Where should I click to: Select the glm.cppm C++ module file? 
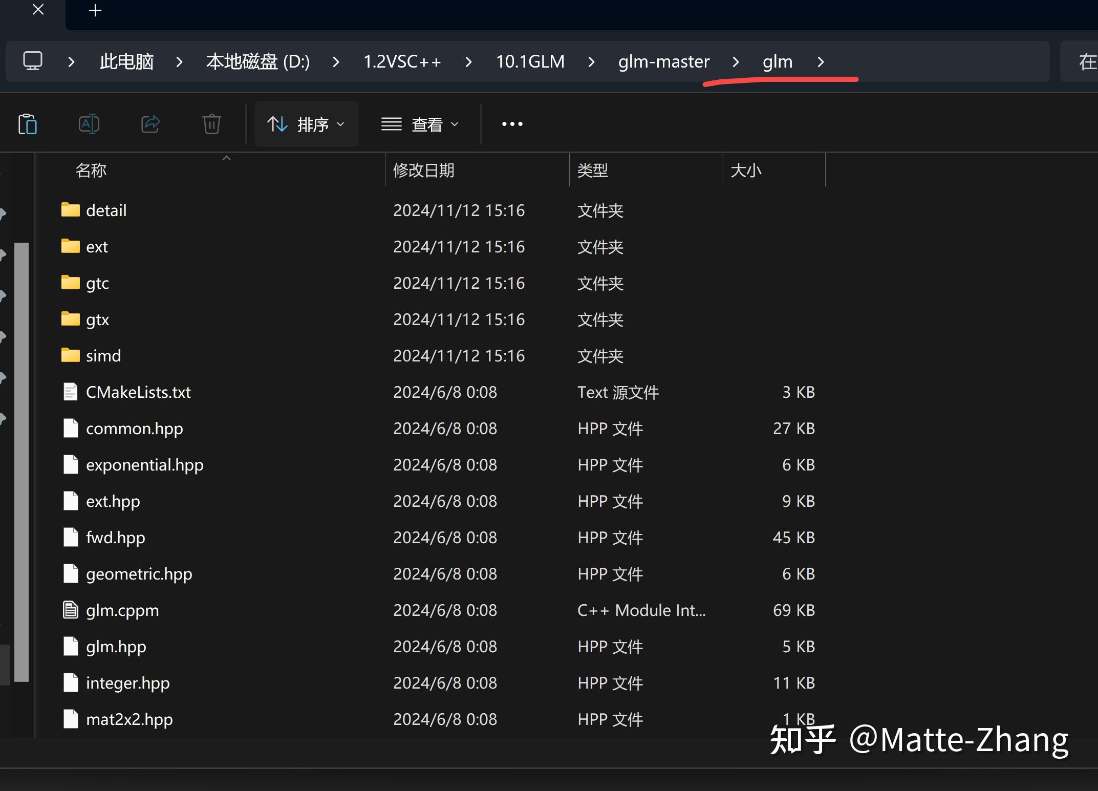122,610
